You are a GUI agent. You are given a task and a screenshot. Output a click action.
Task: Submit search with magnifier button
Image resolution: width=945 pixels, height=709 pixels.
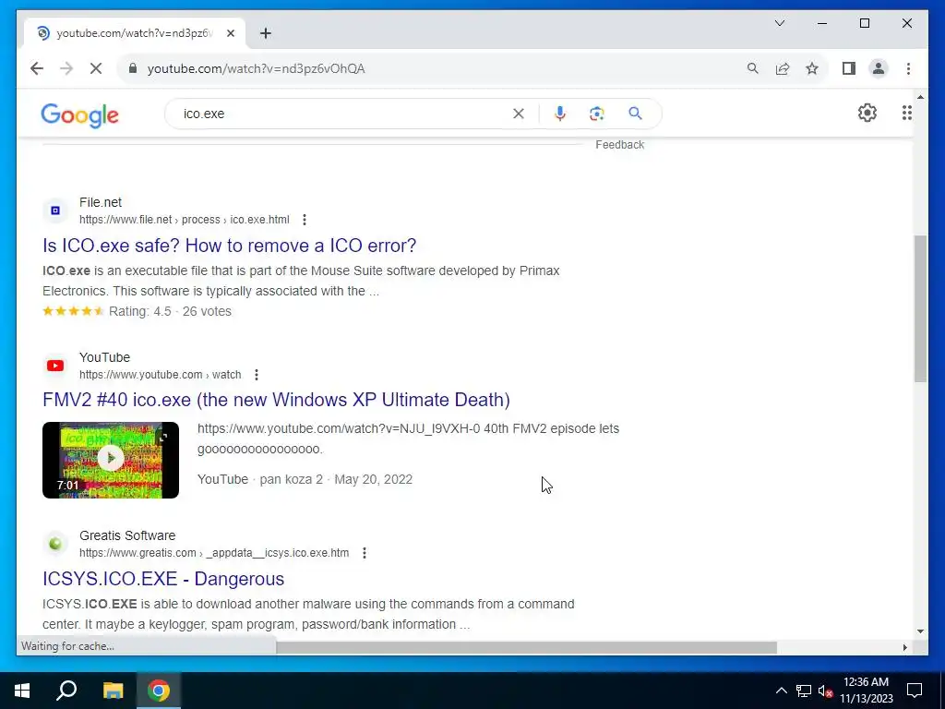(635, 114)
